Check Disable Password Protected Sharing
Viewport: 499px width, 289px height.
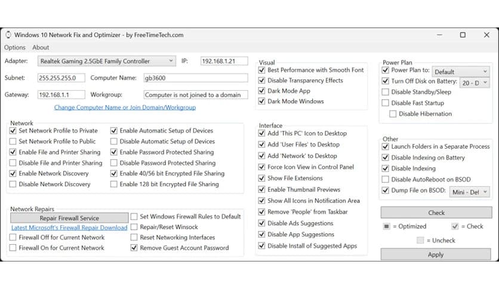(x=114, y=163)
